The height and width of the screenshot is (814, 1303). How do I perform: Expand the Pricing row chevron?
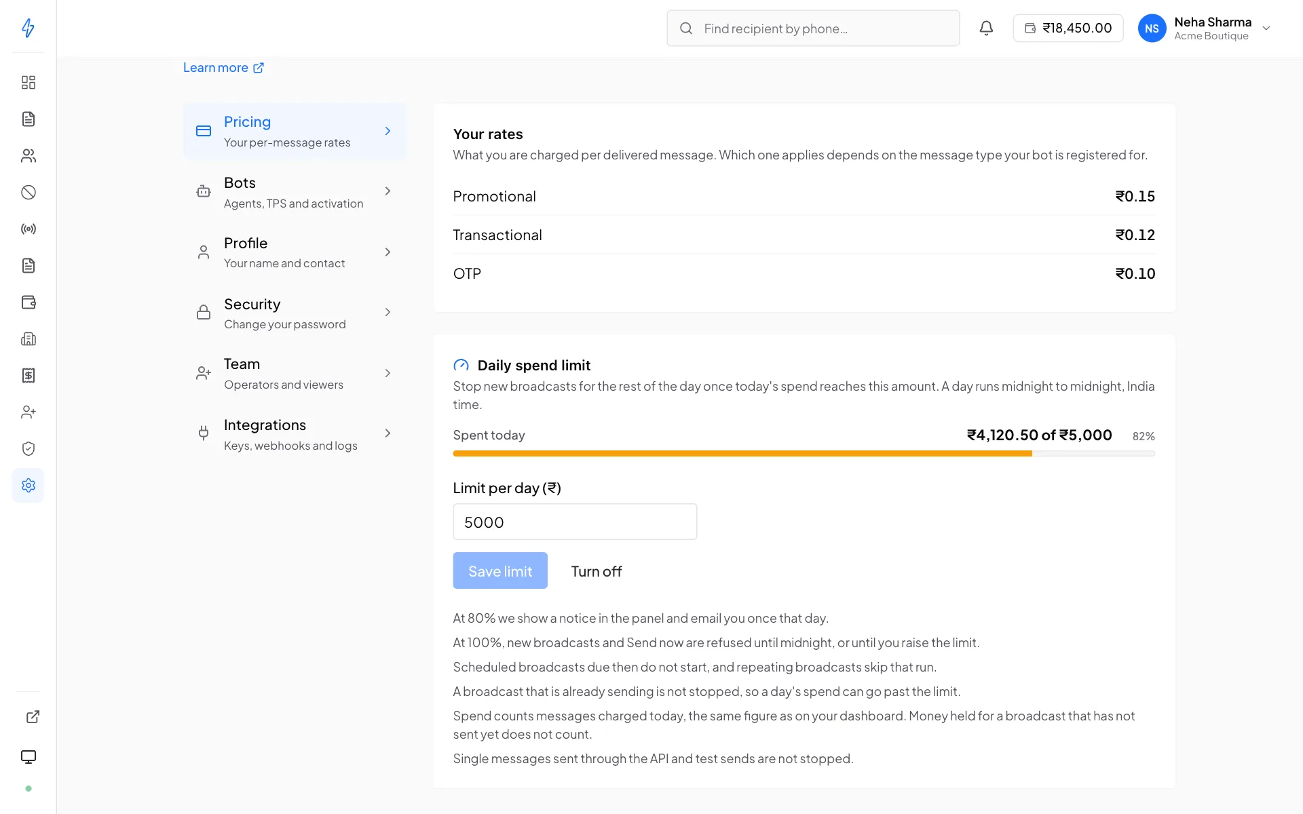point(388,131)
